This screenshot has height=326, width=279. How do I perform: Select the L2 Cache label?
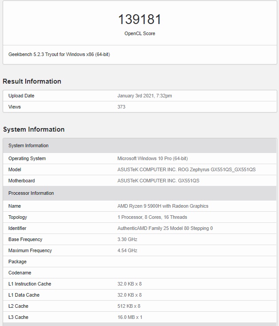(x=18, y=306)
